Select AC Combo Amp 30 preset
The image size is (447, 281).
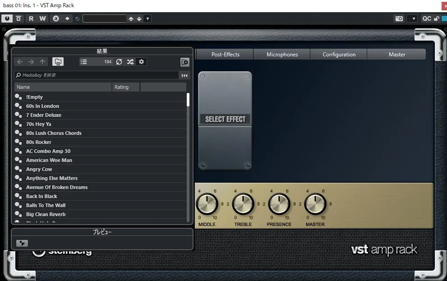point(100,151)
